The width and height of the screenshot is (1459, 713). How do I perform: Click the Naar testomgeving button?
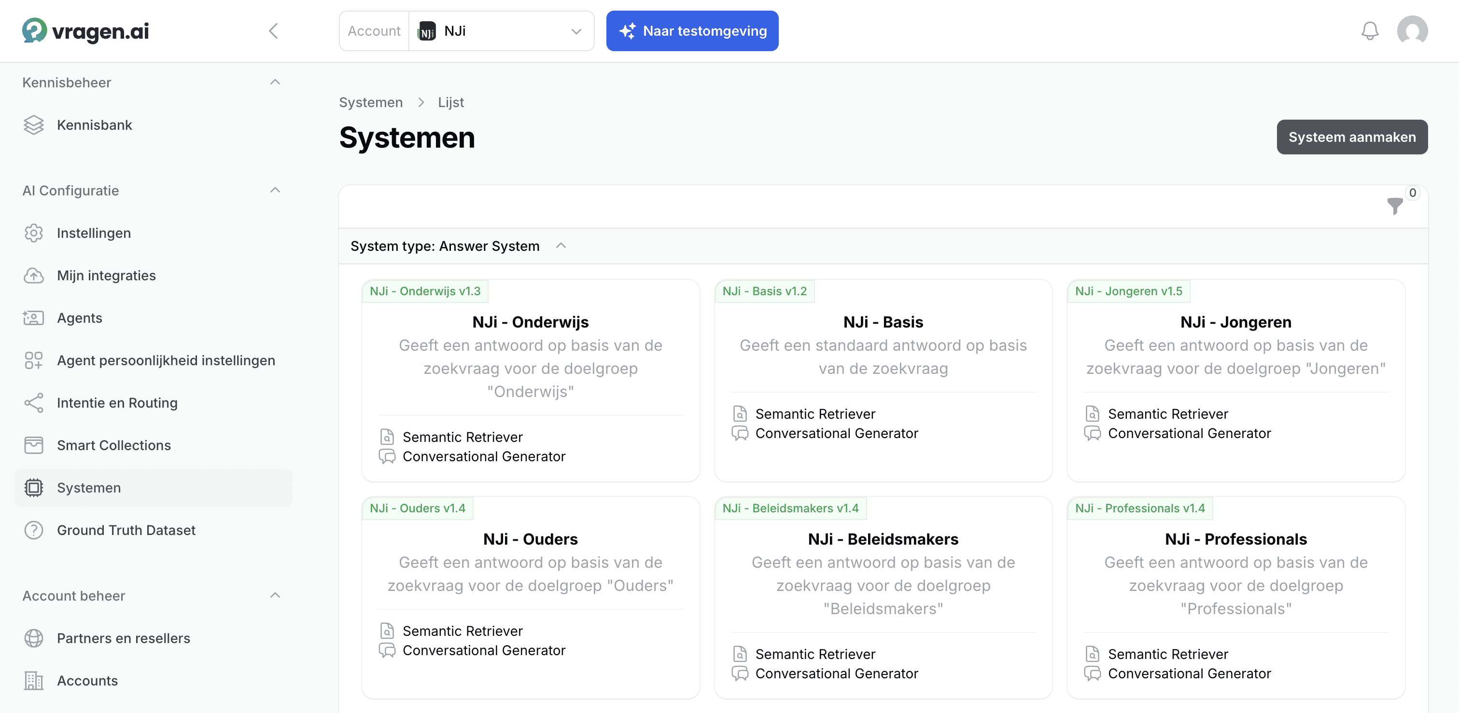[x=692, y=30]
